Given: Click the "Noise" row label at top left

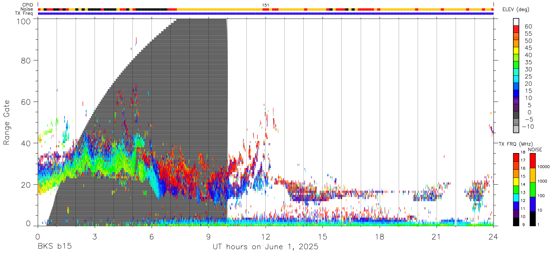Looking at the screenshot, I should point(27,9).
